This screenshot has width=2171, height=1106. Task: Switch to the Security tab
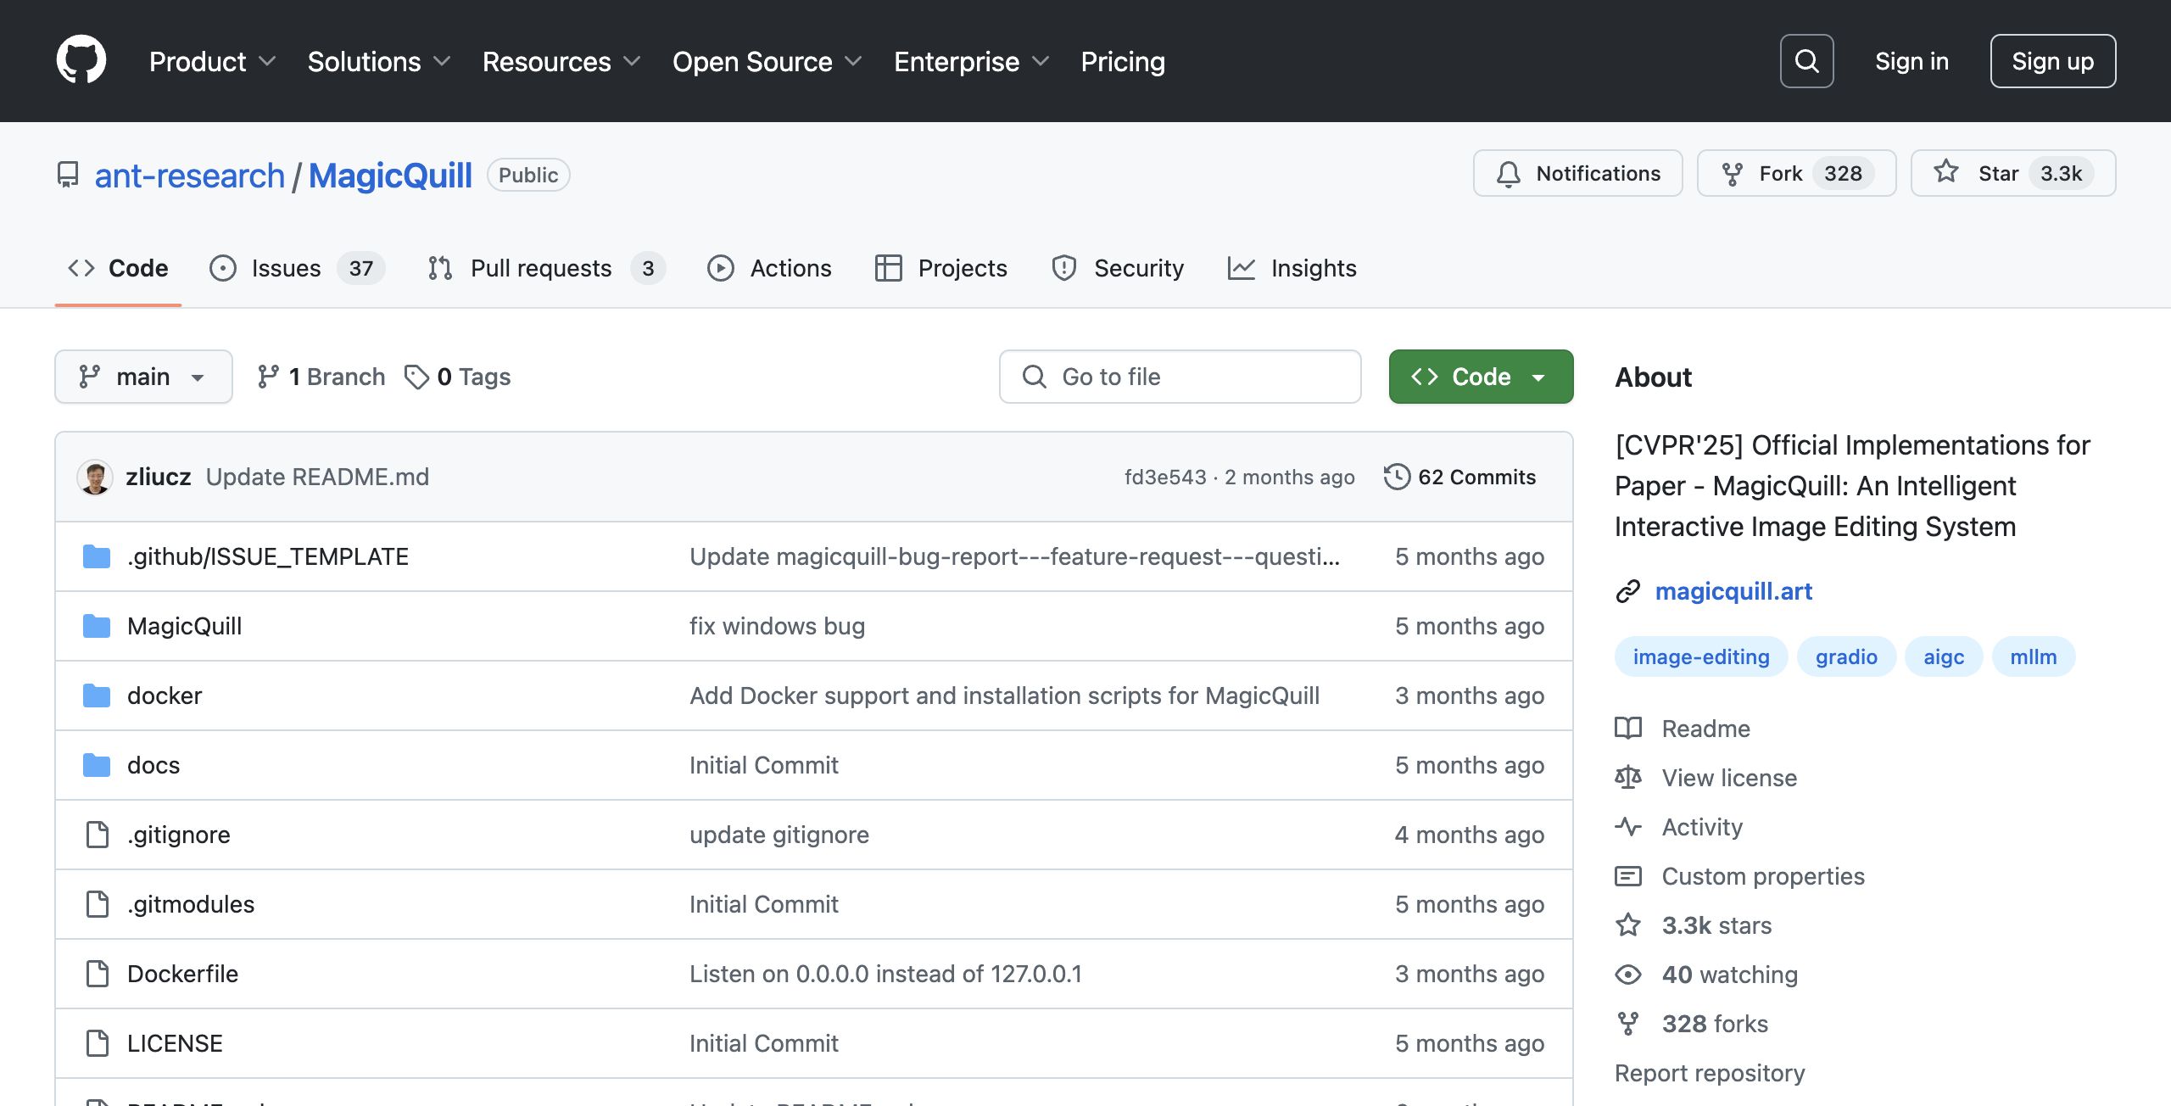coord(1118,268)
